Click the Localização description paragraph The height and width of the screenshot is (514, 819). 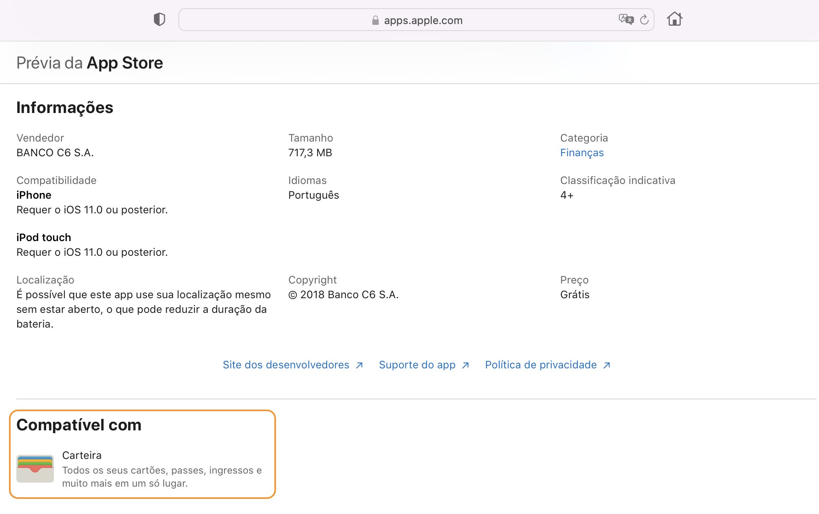144,309
